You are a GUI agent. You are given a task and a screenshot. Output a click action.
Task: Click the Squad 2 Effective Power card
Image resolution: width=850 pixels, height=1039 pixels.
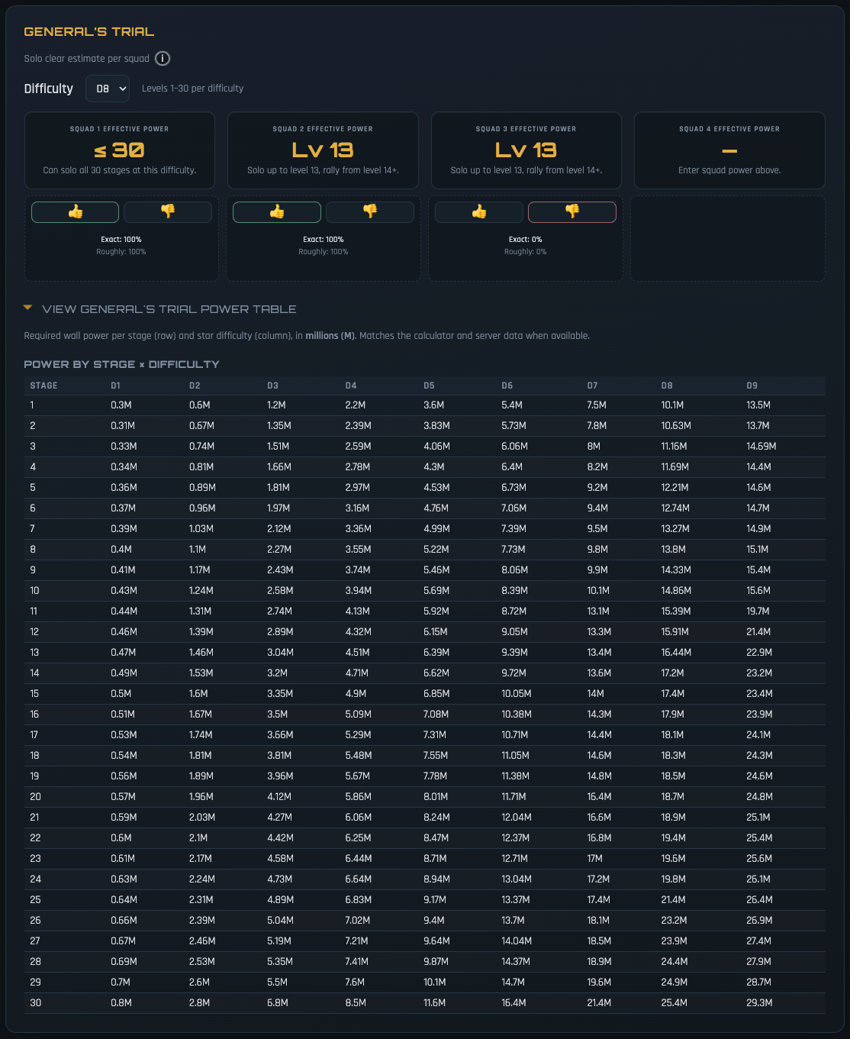tap(323, 150)
